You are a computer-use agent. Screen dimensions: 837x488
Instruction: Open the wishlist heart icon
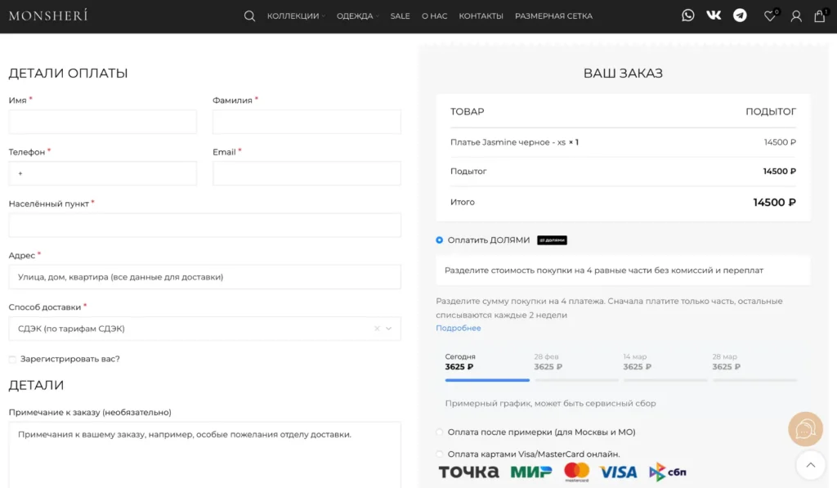[769, 16]
